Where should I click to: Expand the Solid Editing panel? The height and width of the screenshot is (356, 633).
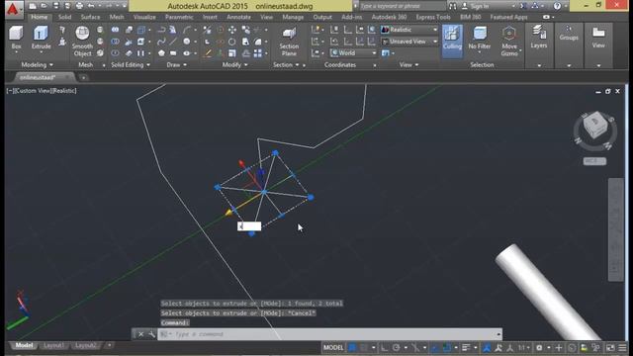tap(131, 64)
